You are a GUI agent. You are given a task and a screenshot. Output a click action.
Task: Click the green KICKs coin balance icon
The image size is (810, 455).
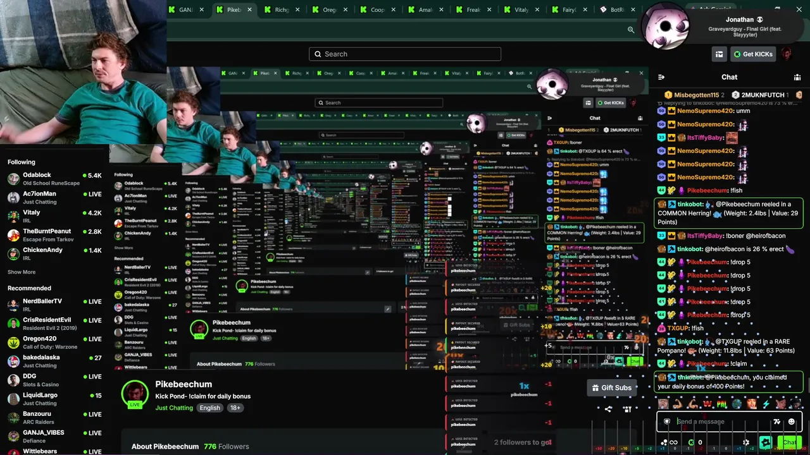pos(691,442)
